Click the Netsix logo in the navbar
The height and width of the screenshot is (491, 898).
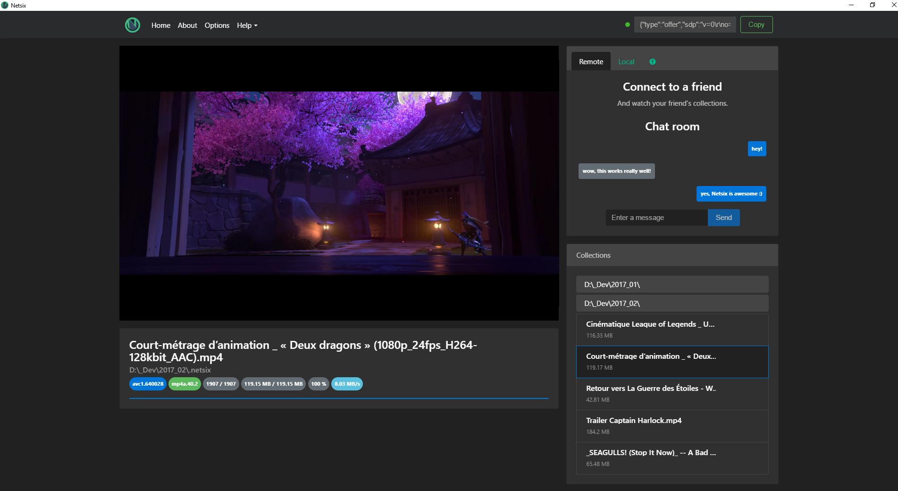click(133, 25)
